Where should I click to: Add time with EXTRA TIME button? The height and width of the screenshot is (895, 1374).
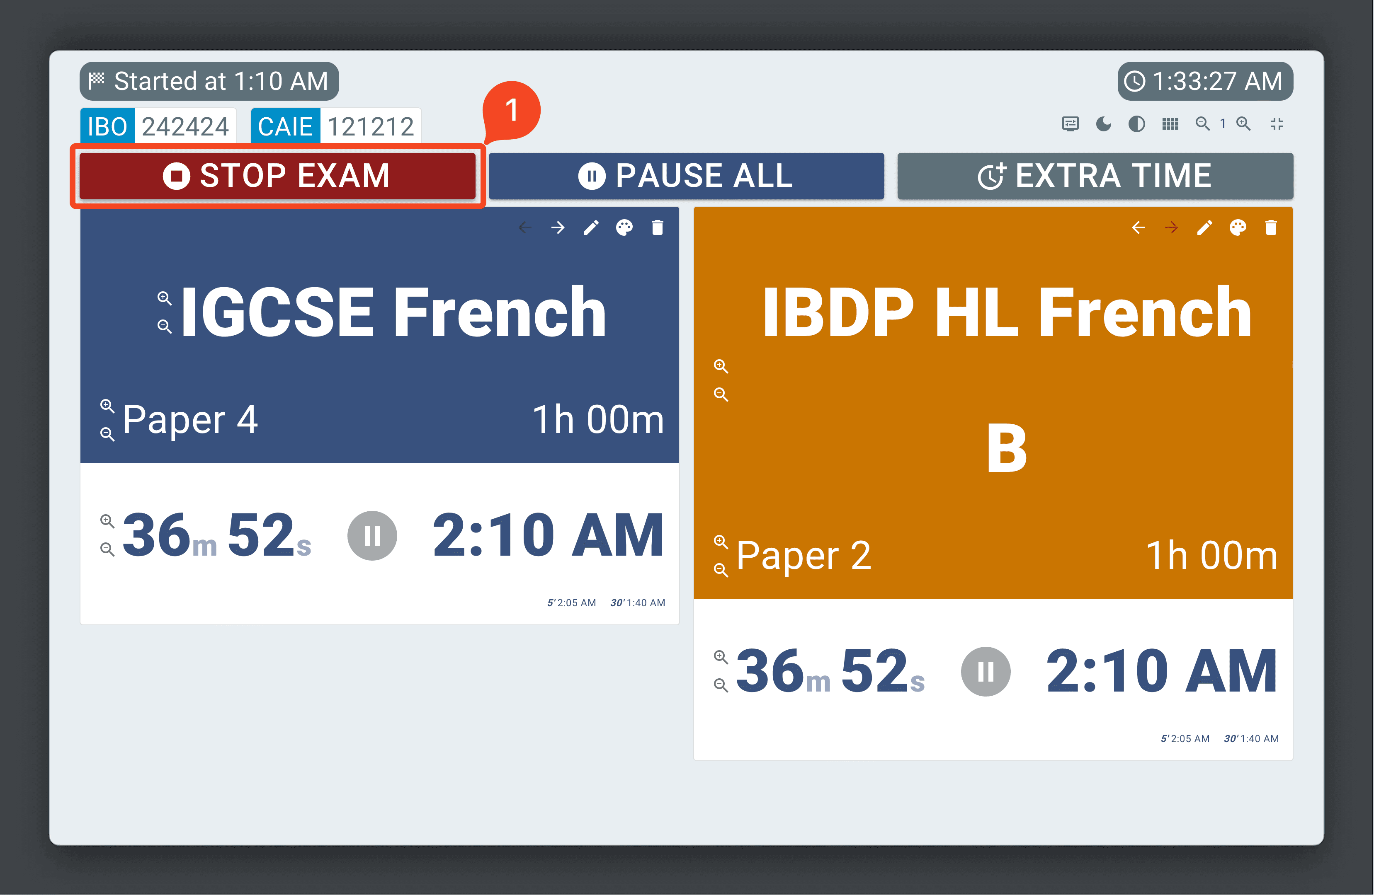1095,175
